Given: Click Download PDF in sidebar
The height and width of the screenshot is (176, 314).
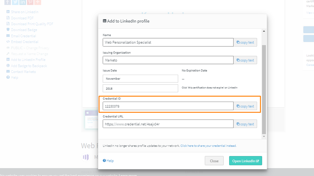Looking at the screenshot, I should [x=22, y=18].
